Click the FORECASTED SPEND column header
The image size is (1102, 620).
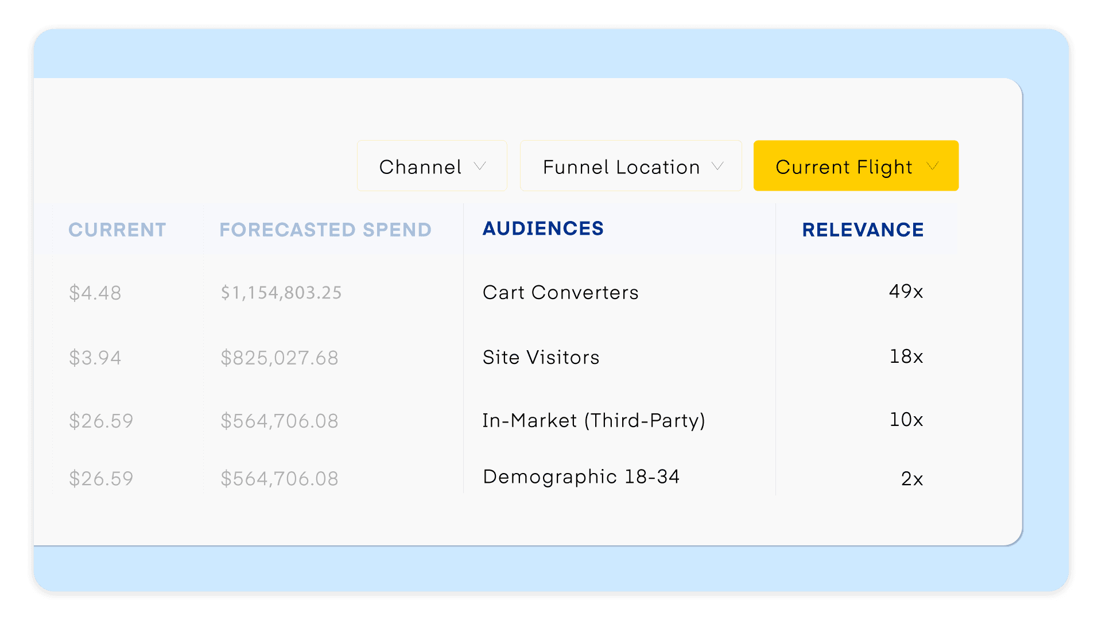(x=325, y=229)
